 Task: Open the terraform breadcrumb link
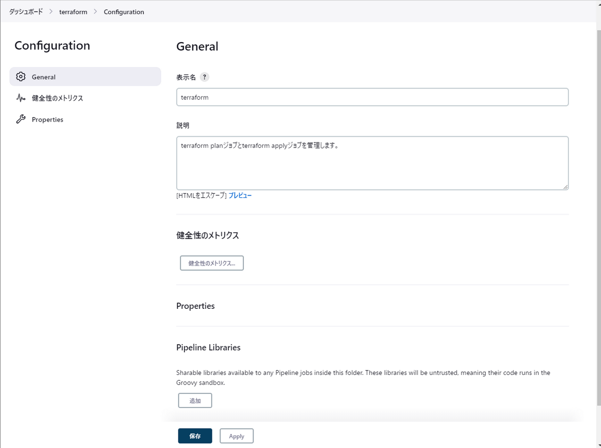point(73,12)
